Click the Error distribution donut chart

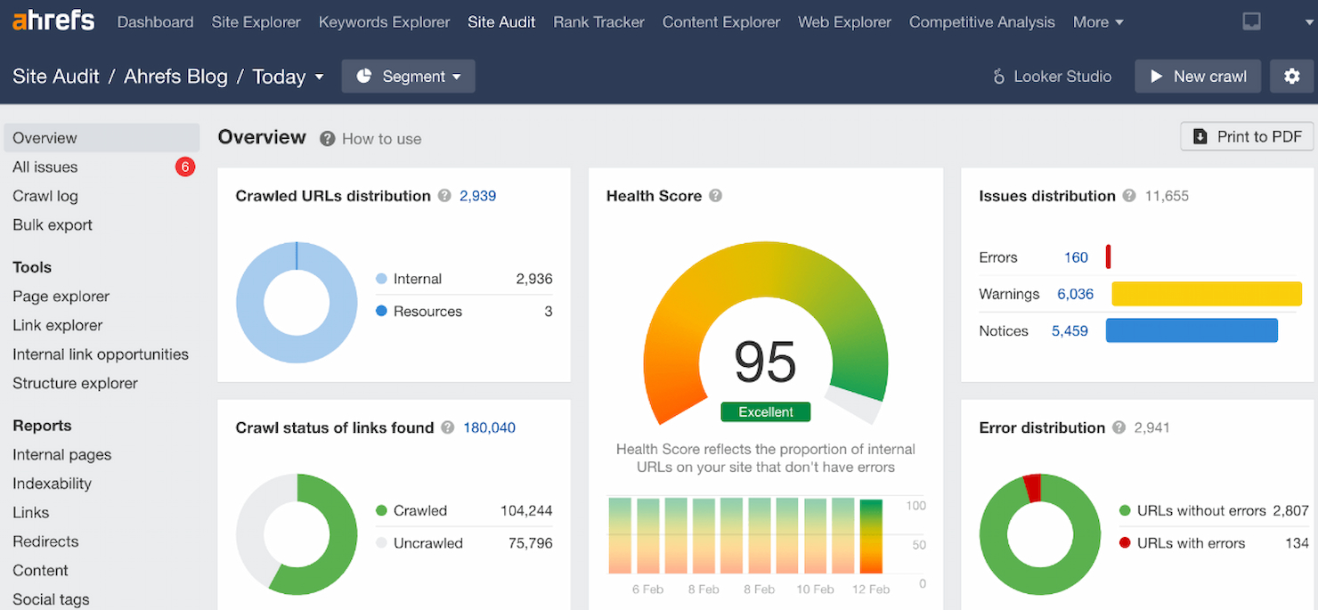coord(1040,534)
